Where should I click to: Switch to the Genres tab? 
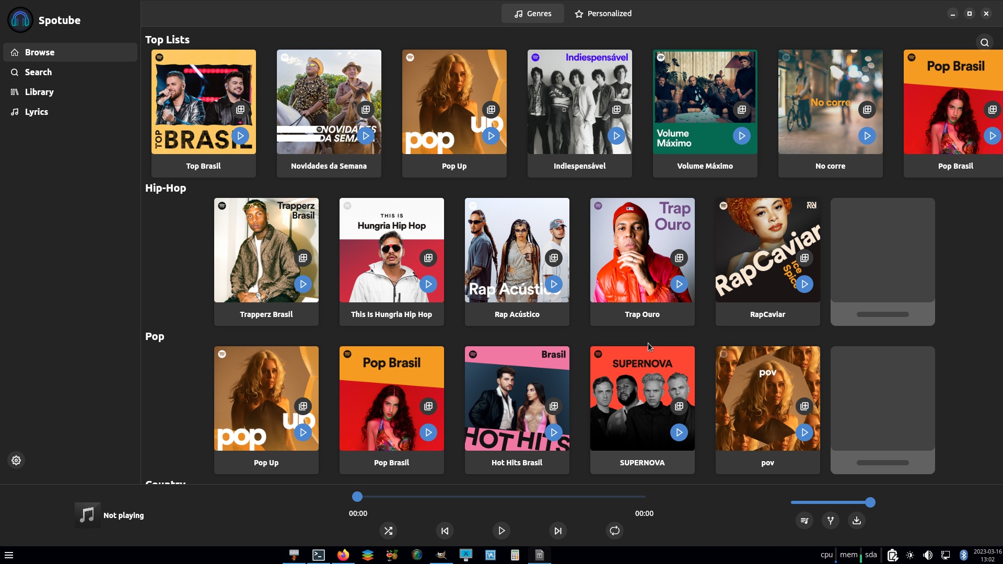click(532, 14)
